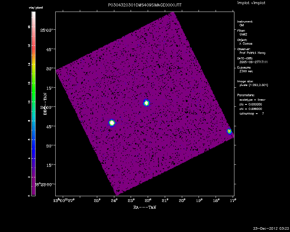Click the "Exposure:" label
This screenshot has height=232, width=290.
(244, 68)
